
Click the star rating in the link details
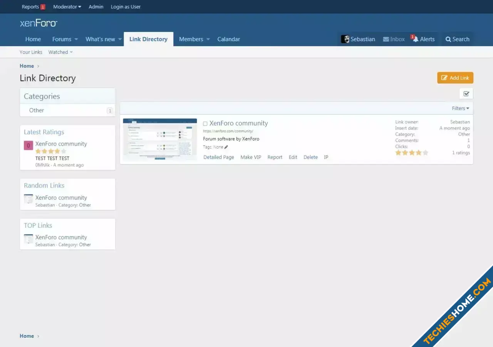coord(412,153)
